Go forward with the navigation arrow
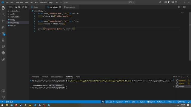The image size is (191, 107). (x=61, y=2)
